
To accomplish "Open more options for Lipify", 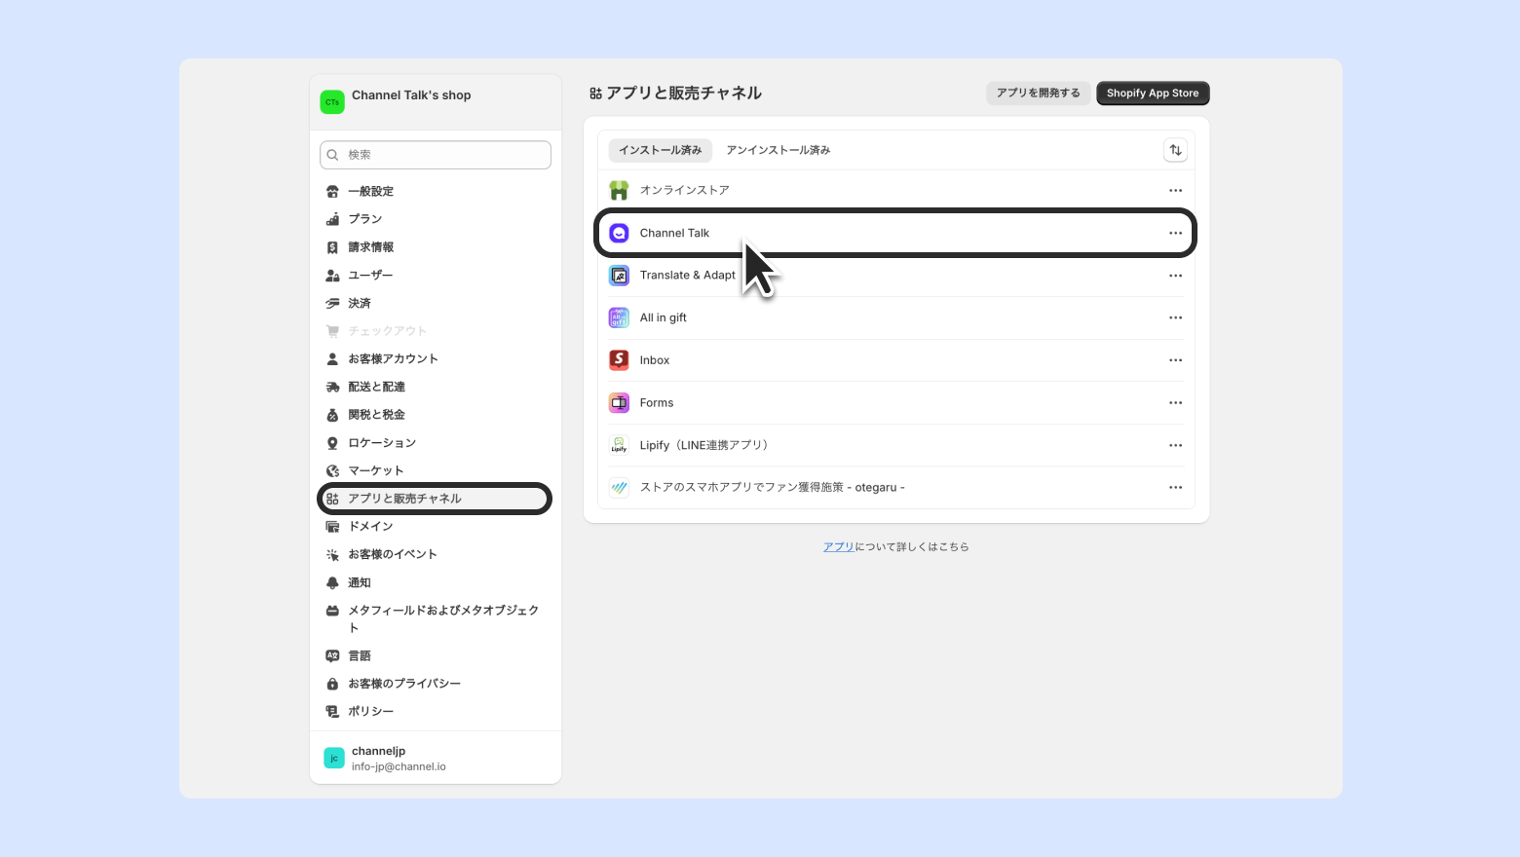I will point(1175,445).
